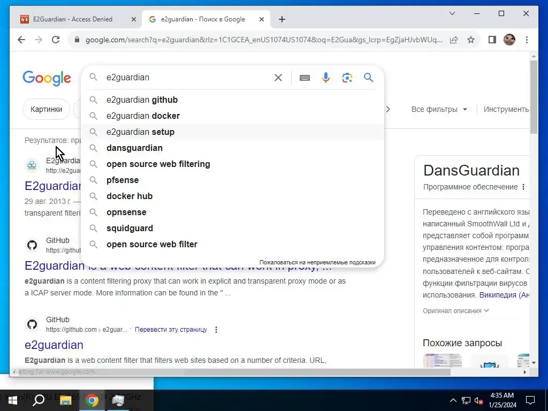
Task: Clear the search box with the X icon
Action: [x=278, y=78]
